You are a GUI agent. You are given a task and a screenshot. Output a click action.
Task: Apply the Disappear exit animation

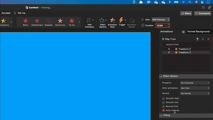pos(49,22)
